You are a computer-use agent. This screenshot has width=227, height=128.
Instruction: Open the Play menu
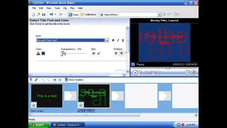[x=72, y=8]
